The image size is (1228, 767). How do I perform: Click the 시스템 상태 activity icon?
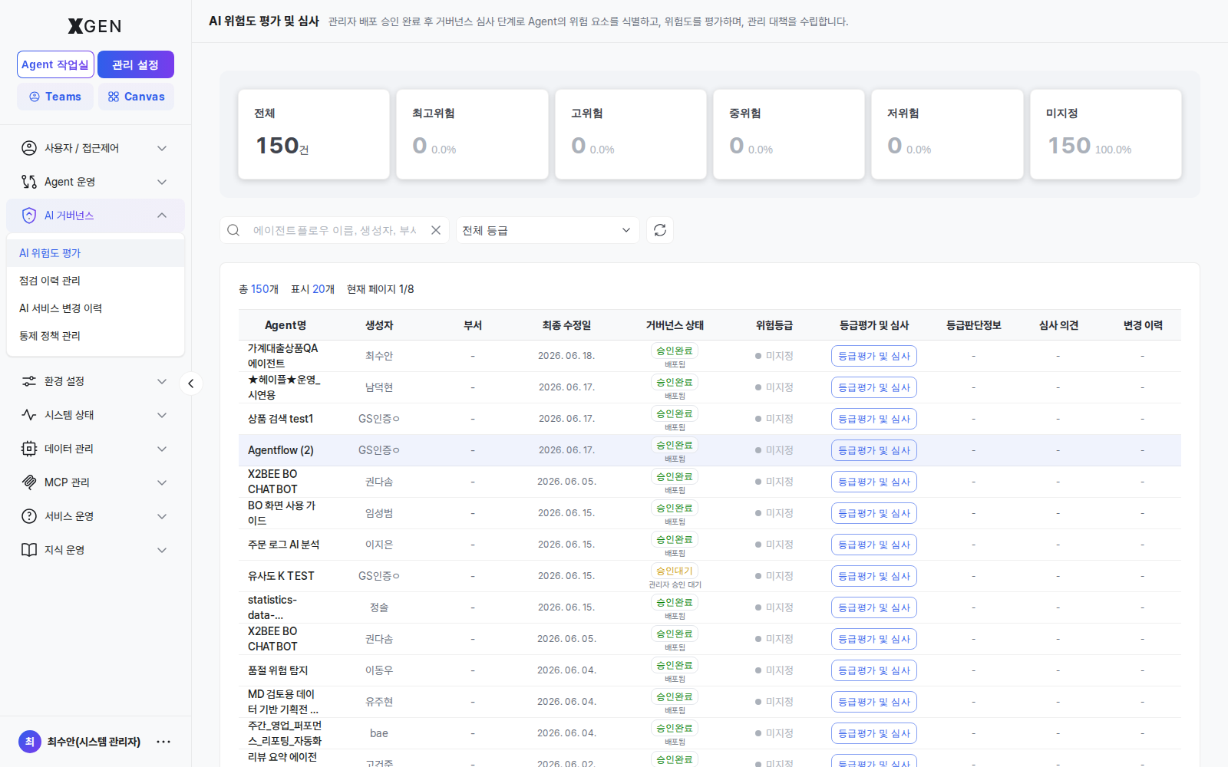click(29, 415)
